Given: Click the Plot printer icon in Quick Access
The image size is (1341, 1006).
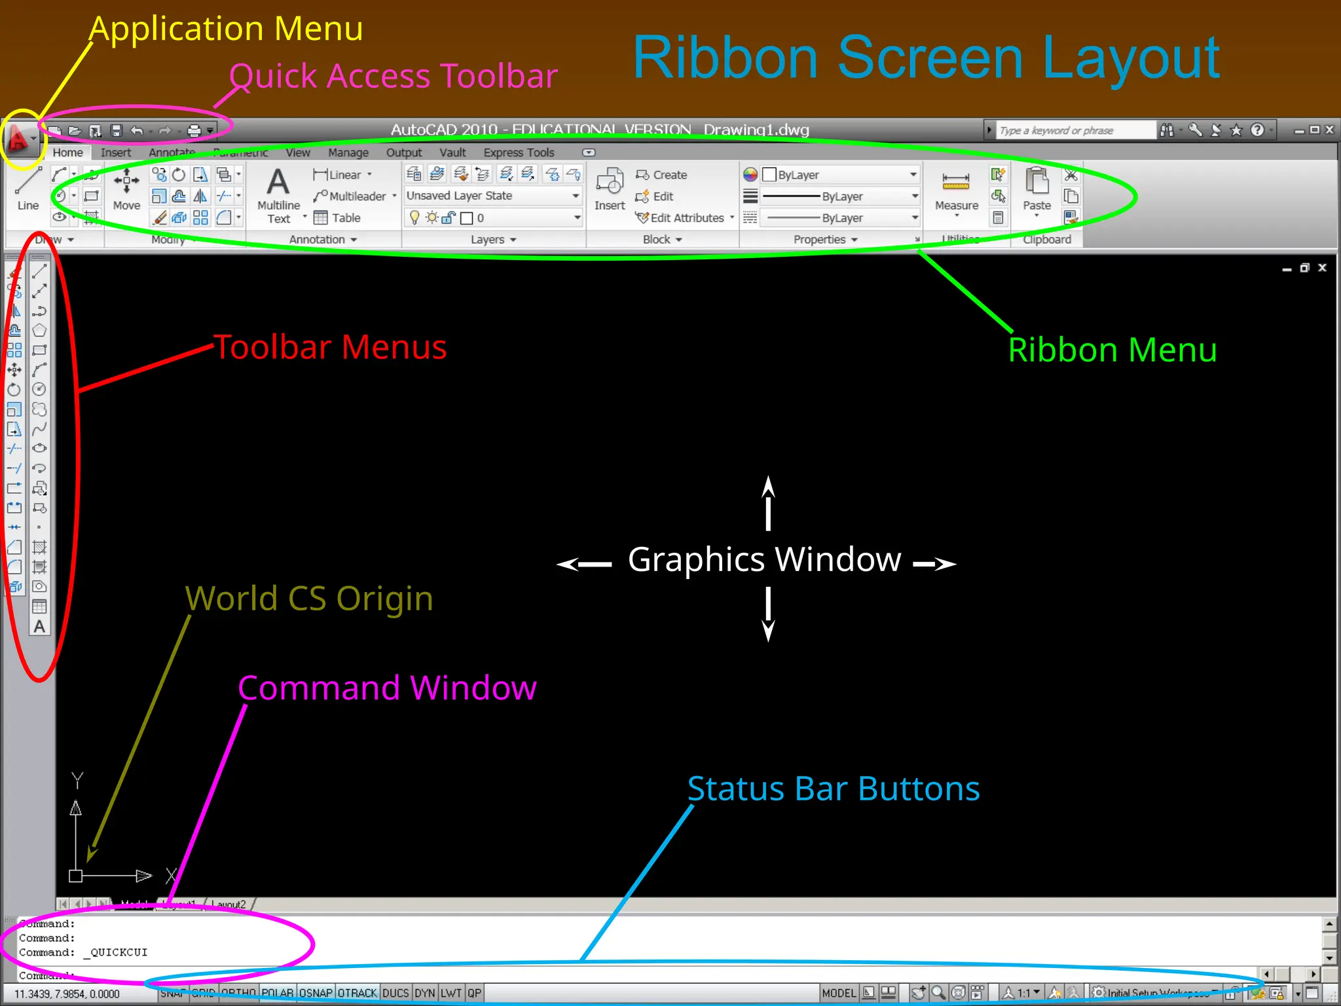Looking at the screenshot, I should [x=194, y=131].
